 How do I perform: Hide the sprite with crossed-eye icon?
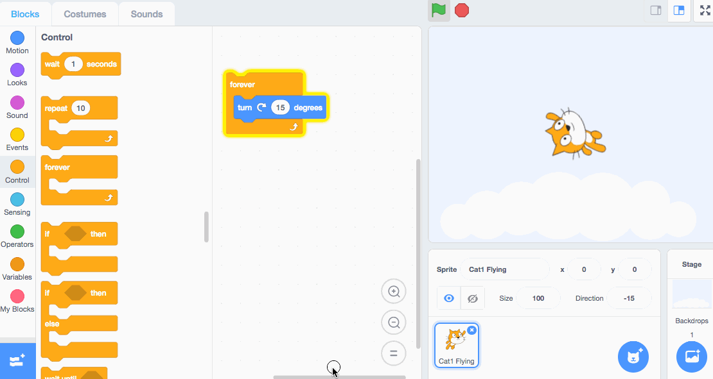click(473, 298)
